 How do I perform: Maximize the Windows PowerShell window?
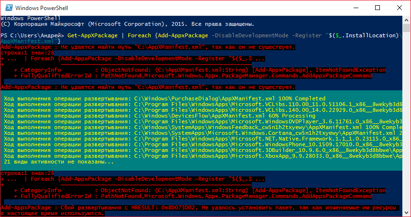point(377,8)
